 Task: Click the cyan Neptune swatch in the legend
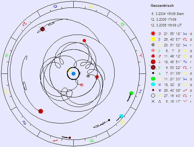[x=153, y=84]
